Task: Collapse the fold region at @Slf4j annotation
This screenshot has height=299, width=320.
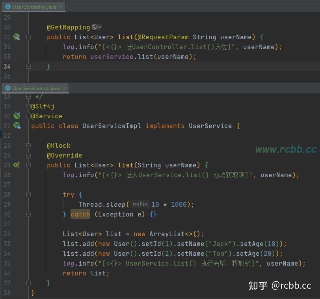Action: point(28,106)
